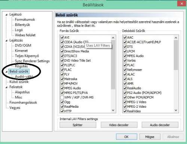The height and width of the screenshot is (144, 187).
Task: Disable the DTS decoder filter
Action: (x=125, y=47)
